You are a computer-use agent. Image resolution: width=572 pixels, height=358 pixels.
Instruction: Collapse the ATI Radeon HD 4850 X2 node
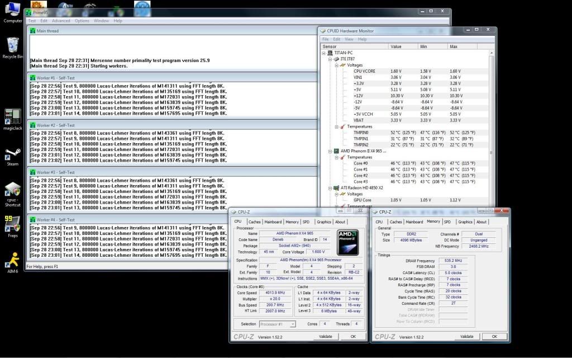click(x=330, y=188)
